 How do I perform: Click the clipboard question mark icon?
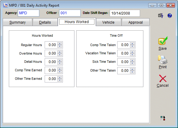[161, 15]
